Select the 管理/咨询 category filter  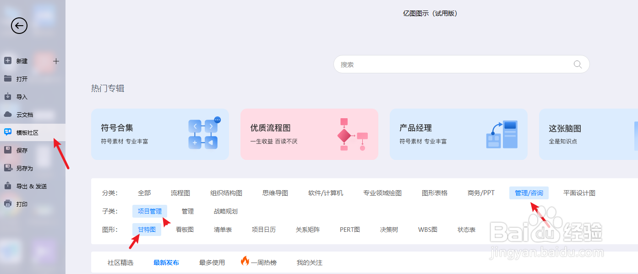[x=529, y=193]
